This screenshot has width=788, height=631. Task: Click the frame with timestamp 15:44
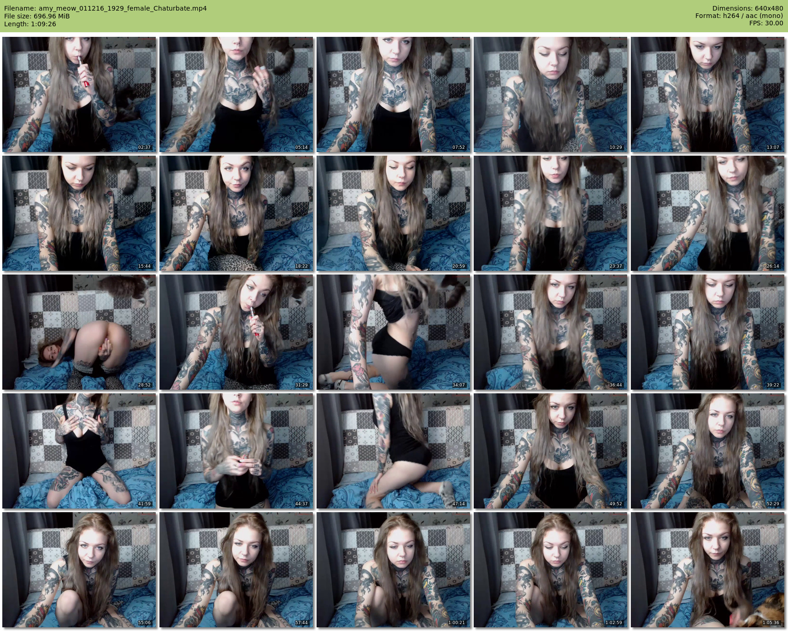coord(79,213)
